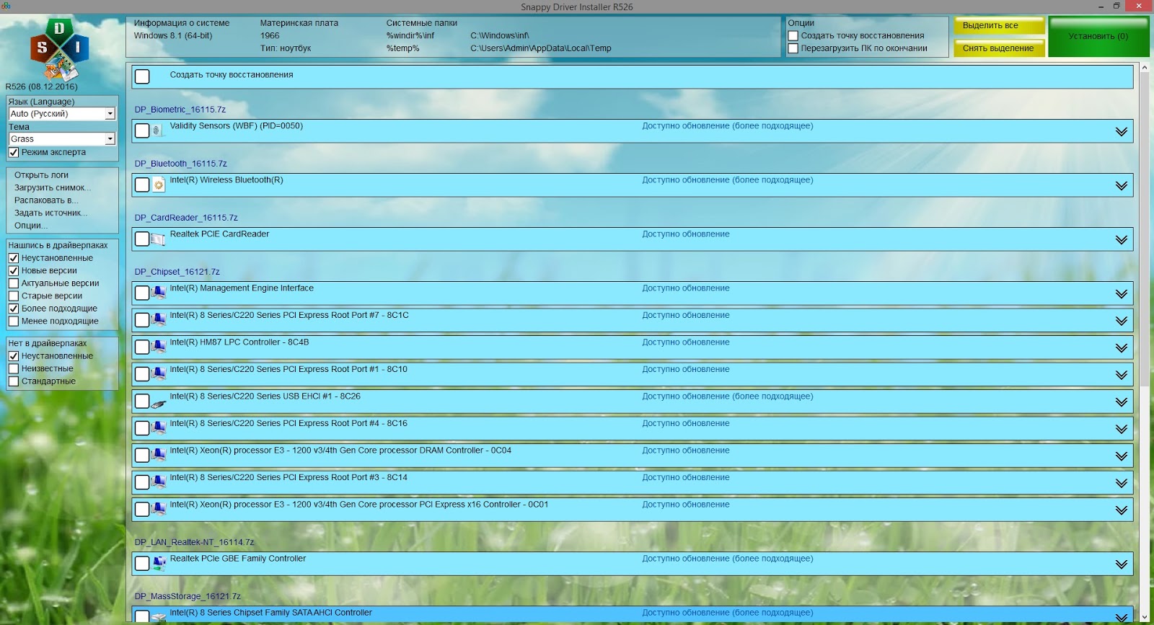Select the Realtek PCIE CardReader driver checkbox
Viewport: 1154px width, 625px height.
[x=142, y=239]
